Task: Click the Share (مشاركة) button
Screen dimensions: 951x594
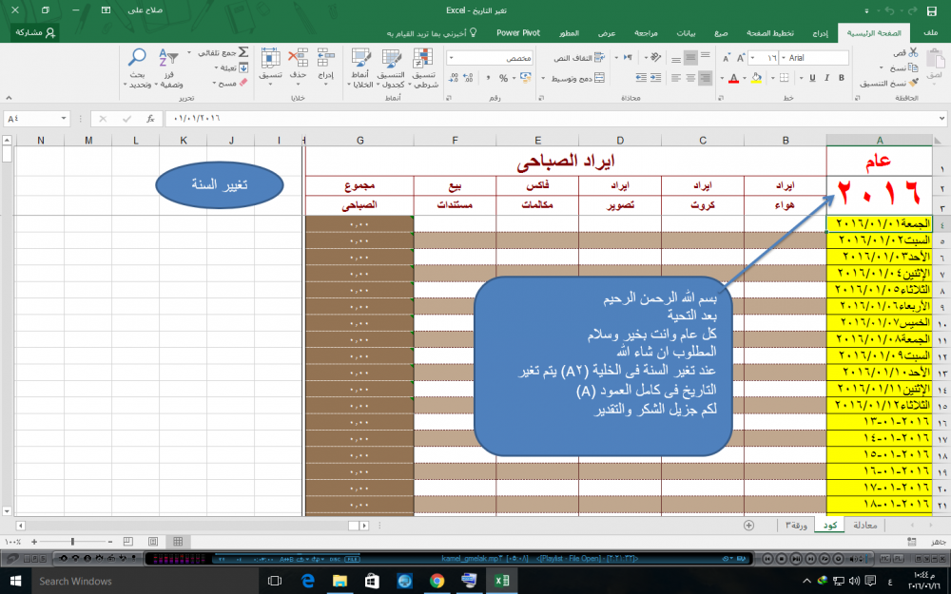Action: 36,32
